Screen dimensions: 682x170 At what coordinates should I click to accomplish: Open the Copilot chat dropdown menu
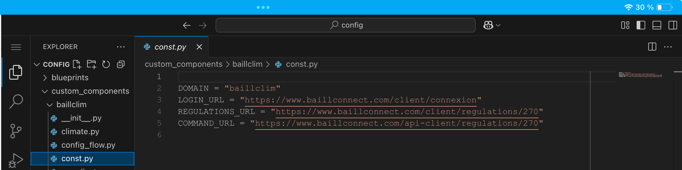pos(498,25)
